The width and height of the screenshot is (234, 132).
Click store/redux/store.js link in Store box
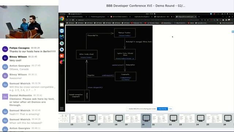coord(125,59)
